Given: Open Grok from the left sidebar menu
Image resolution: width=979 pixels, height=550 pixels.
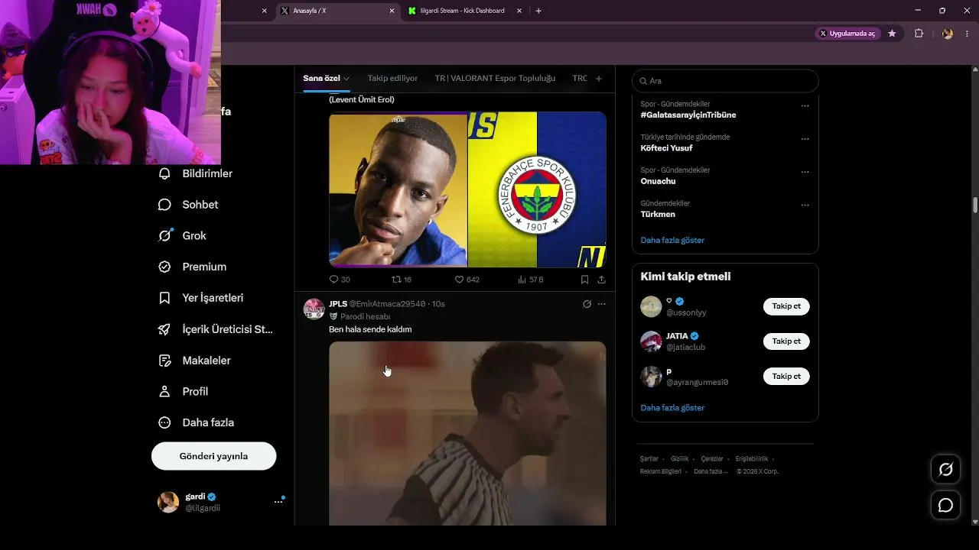Looking at the screenshot, I should click(182, 235).
